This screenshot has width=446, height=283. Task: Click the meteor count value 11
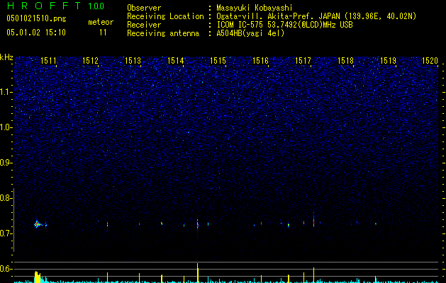pos(103,33)
